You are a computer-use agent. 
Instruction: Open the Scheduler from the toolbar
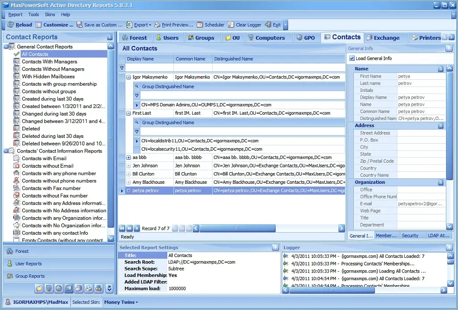click(210, 25)
